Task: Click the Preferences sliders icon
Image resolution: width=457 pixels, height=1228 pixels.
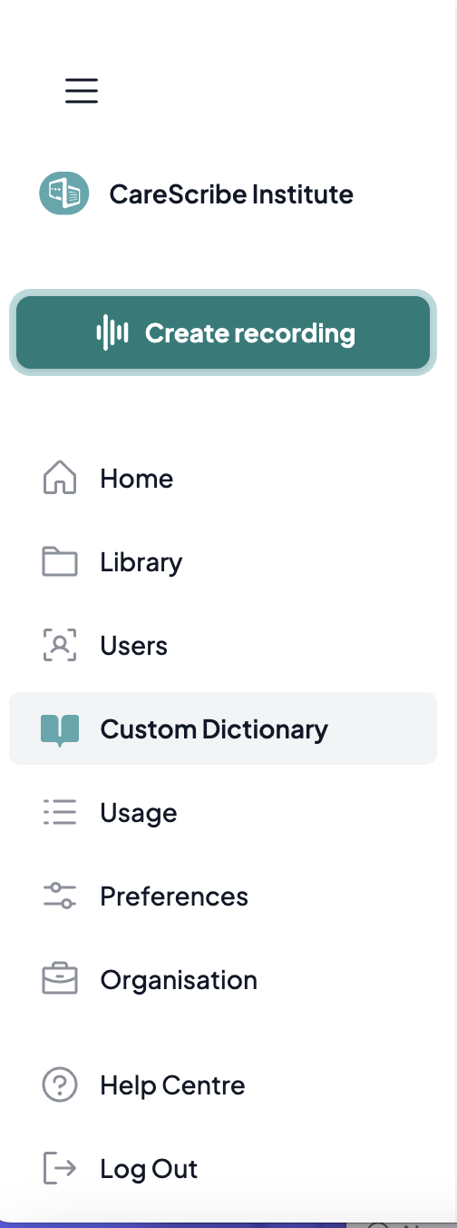Action: pos(60,896)
